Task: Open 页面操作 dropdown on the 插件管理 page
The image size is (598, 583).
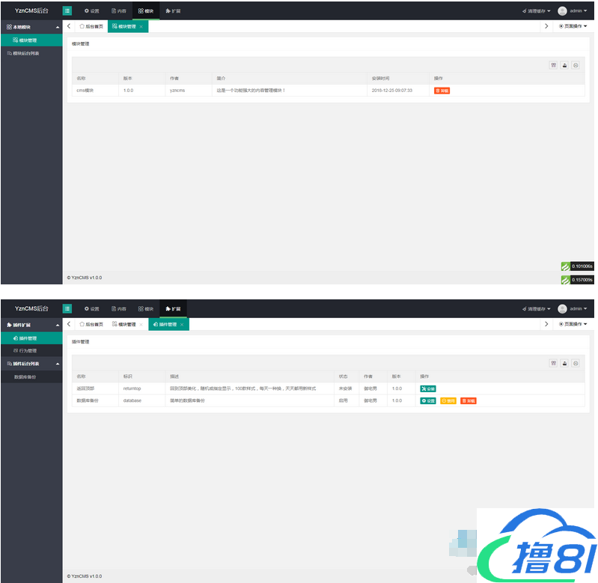Action: tap(573, 325)
